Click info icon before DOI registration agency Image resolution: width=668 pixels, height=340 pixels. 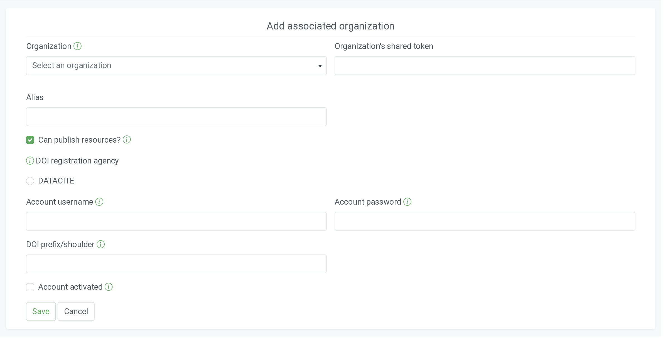coord(30,161)
